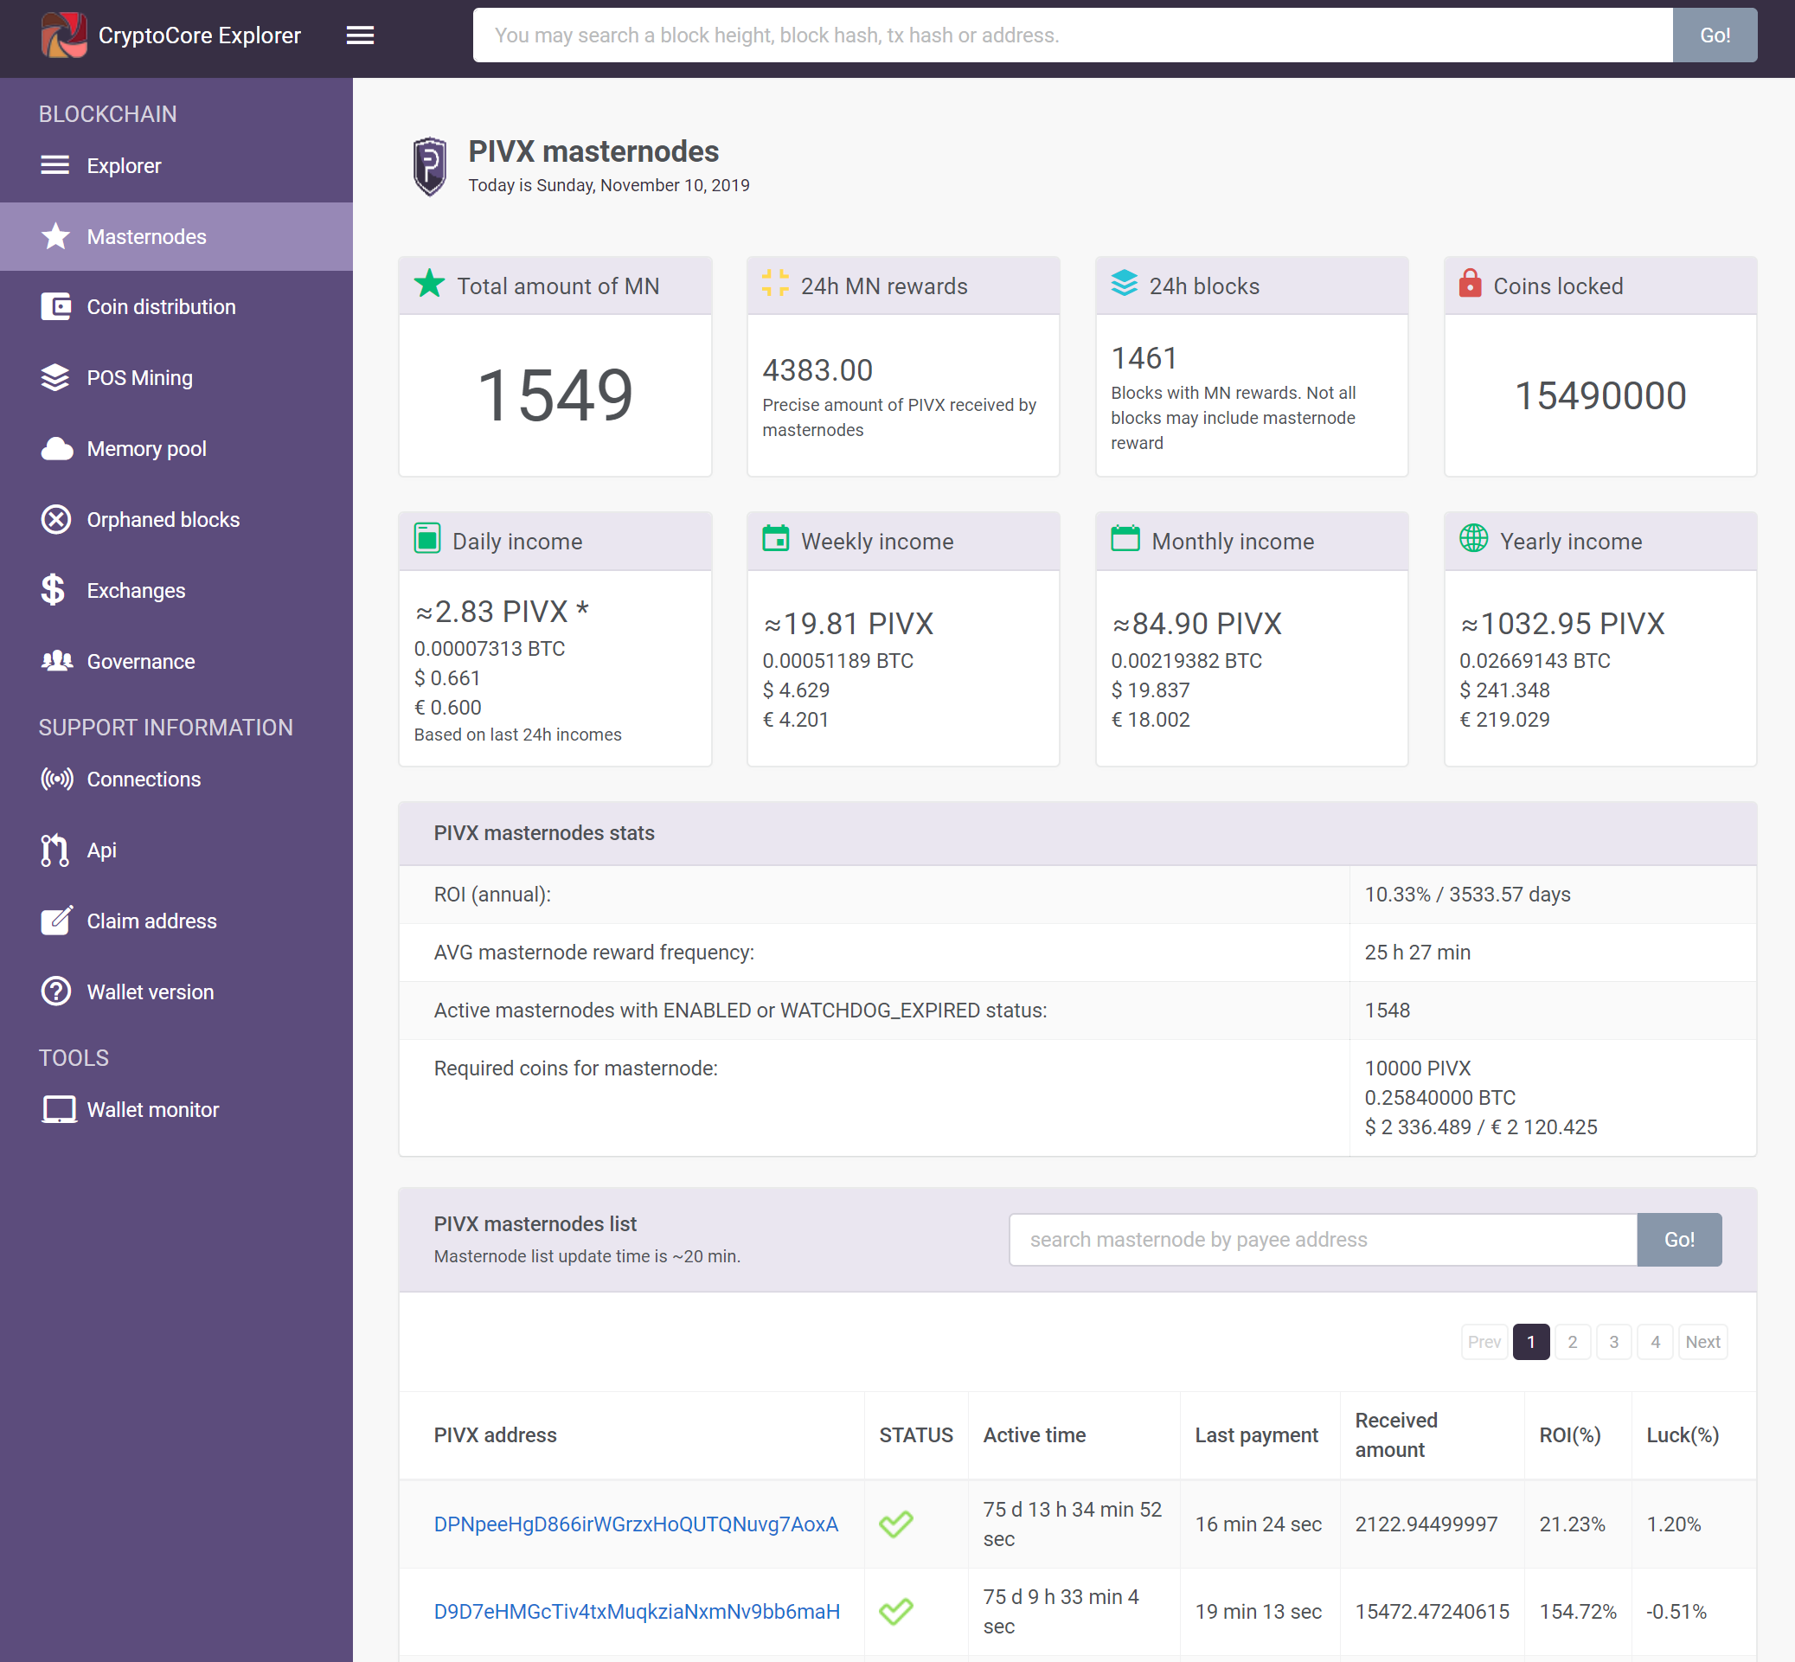1795x1662 pixels.
Task: Click the 1549 total masternodes value
Action: coord(555,395)
